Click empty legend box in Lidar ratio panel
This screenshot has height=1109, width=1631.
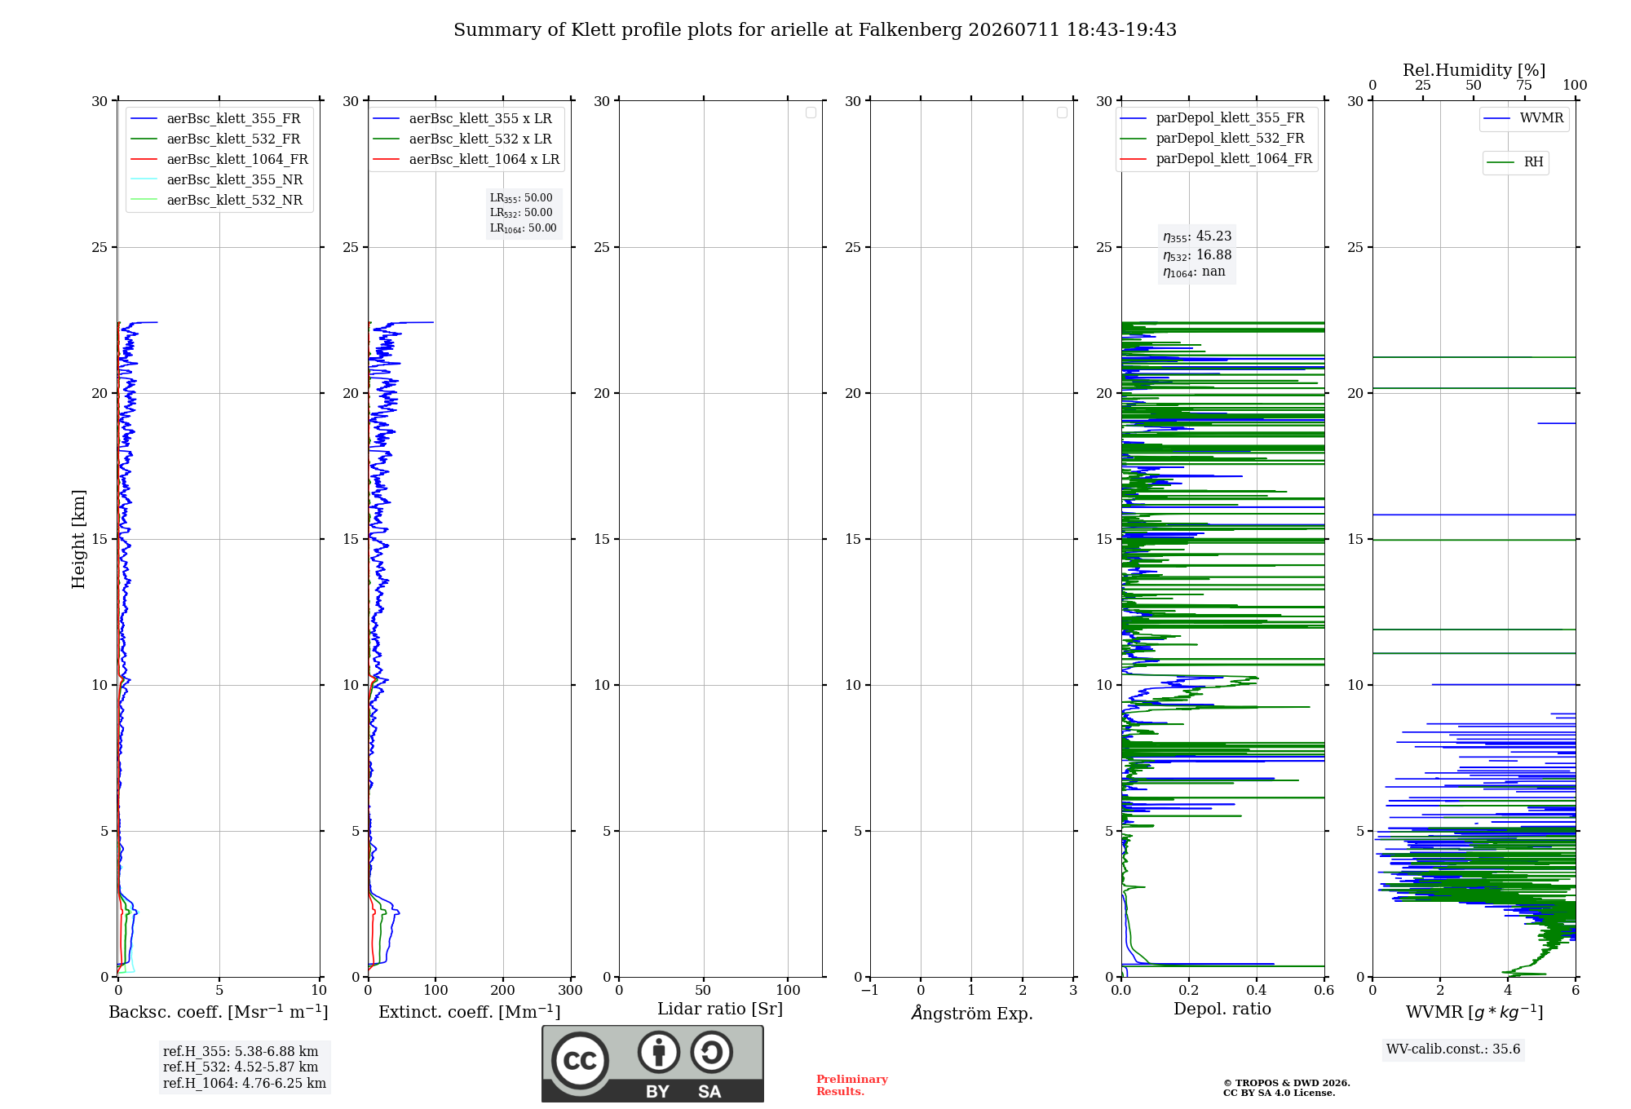click(x=811, y=113)
